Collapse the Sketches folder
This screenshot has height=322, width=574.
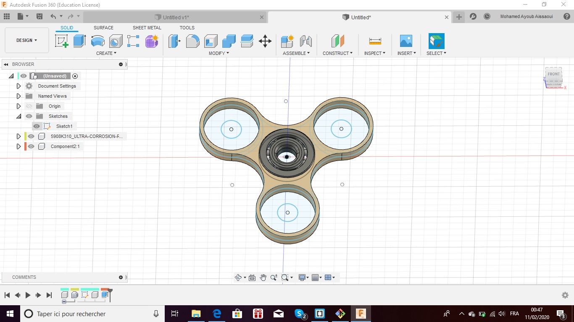pyautogui.click(x=18, y=116)
